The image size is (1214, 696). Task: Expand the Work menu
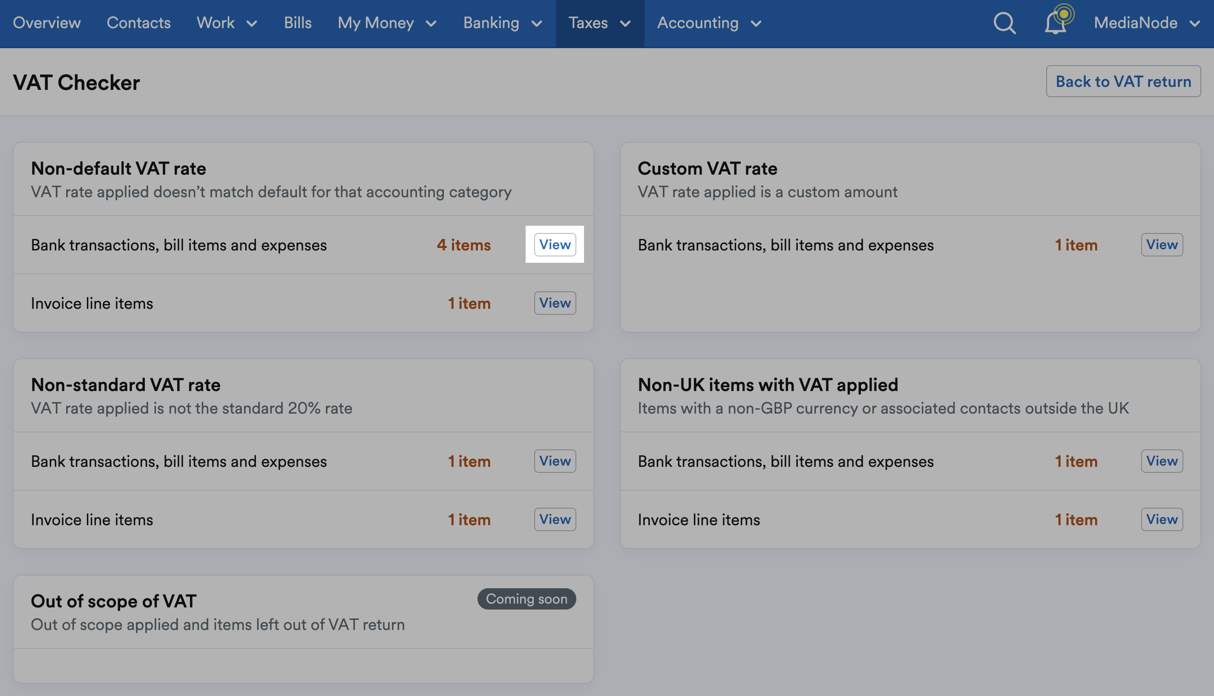coord(227,23)
